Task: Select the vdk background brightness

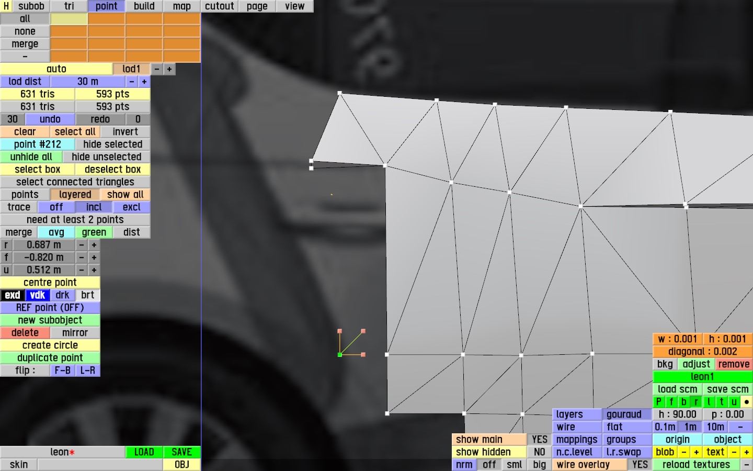Action: pos(38,295)
